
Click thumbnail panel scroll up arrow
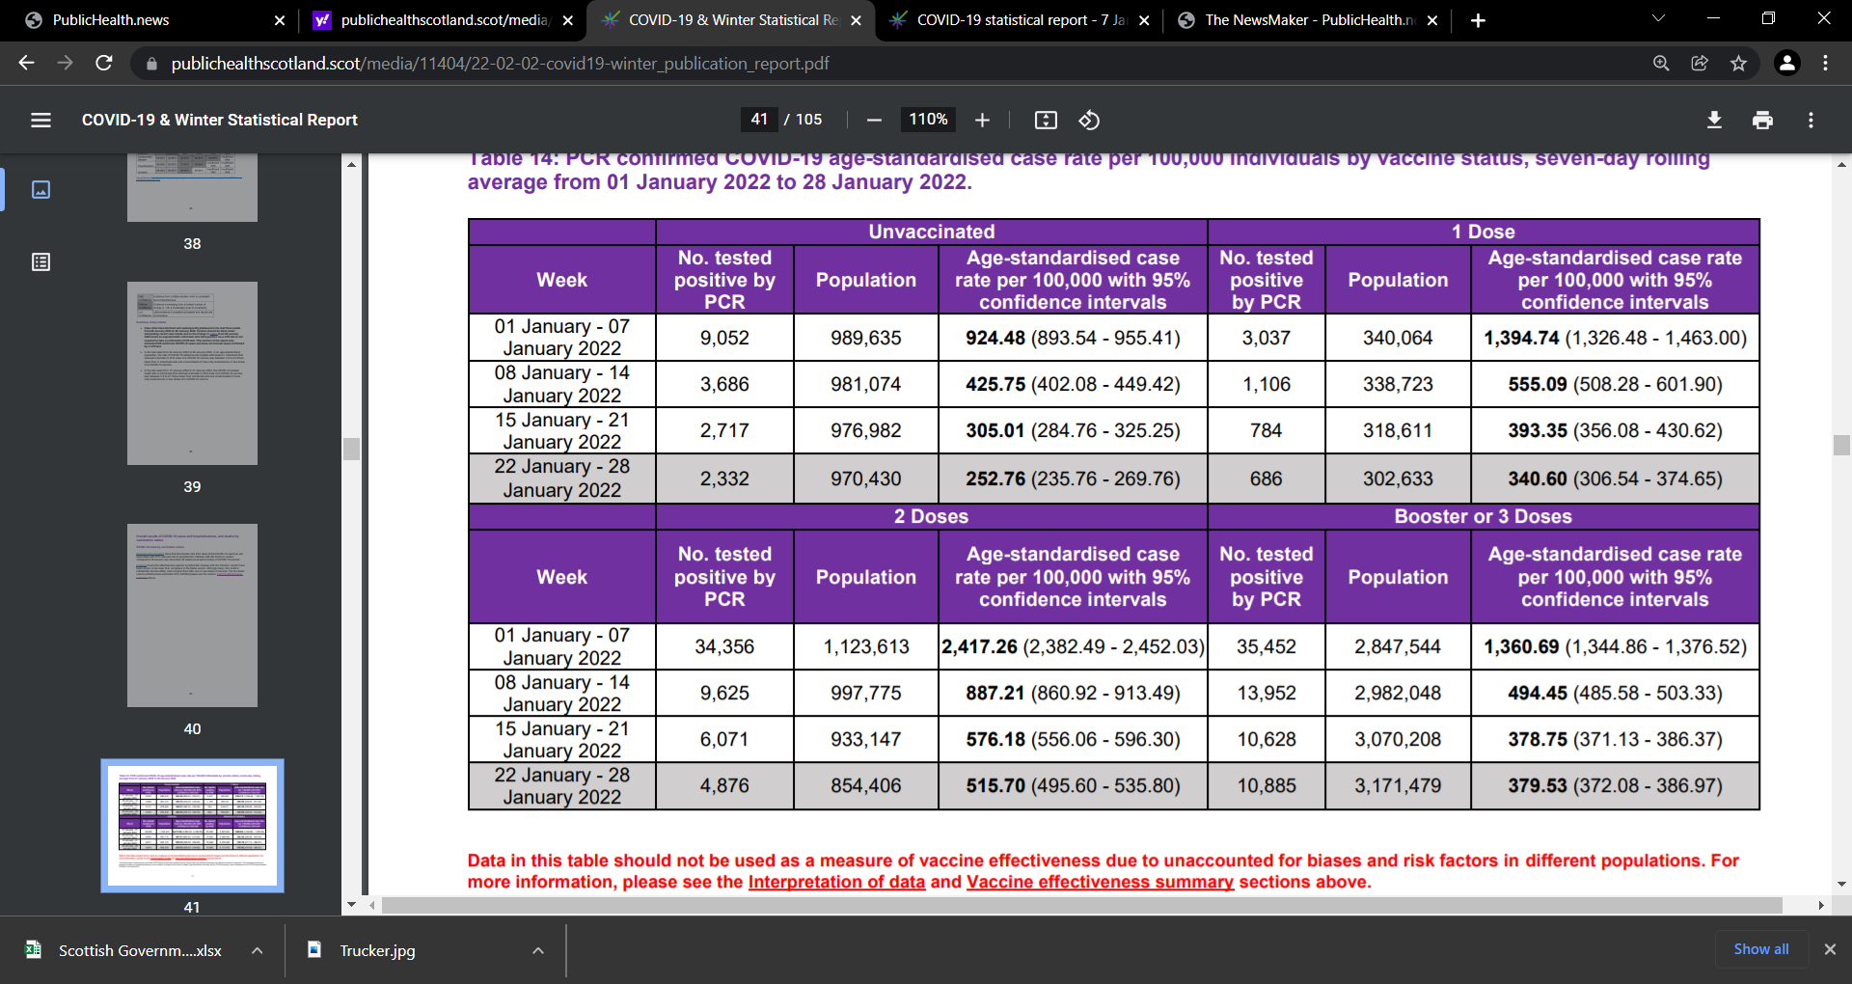tap(351, 164)
